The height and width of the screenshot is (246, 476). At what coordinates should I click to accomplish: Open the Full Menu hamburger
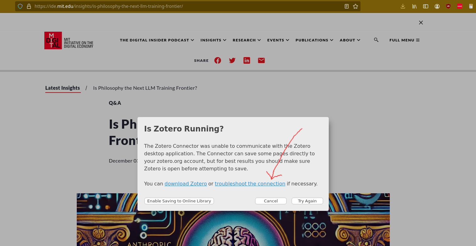tap(405, 40)
